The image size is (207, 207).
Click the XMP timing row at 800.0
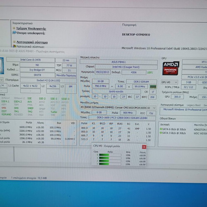coord(116,128)
